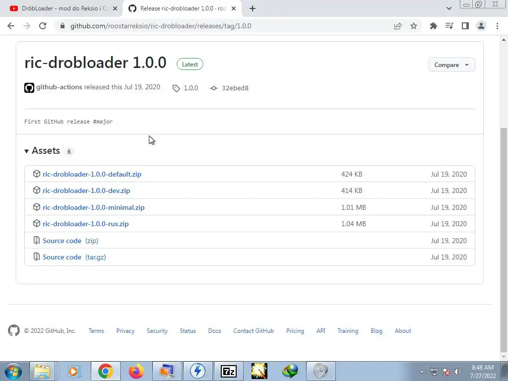Screen dimensions: 508x381
Task: Click the page vertical scrollbar thumb
Action: click(x=504, y=240)
